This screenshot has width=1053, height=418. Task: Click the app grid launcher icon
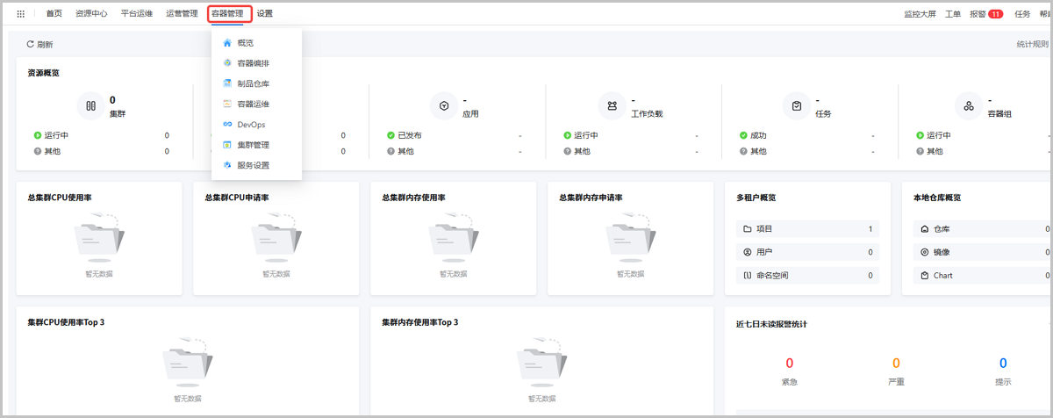21,14
